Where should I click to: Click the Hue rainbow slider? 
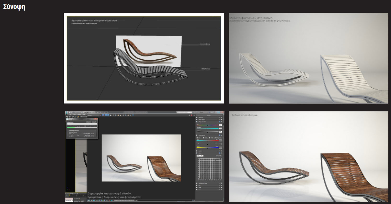[207, 125]
